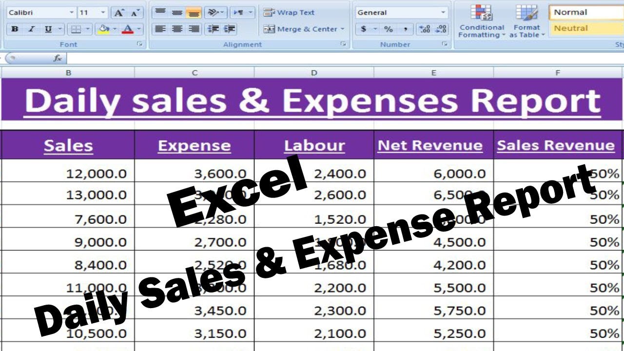Viewport: 624px width, 351px height.
Task: Expand the Merge & Center options arrow
Action: [x=343, y=29]
